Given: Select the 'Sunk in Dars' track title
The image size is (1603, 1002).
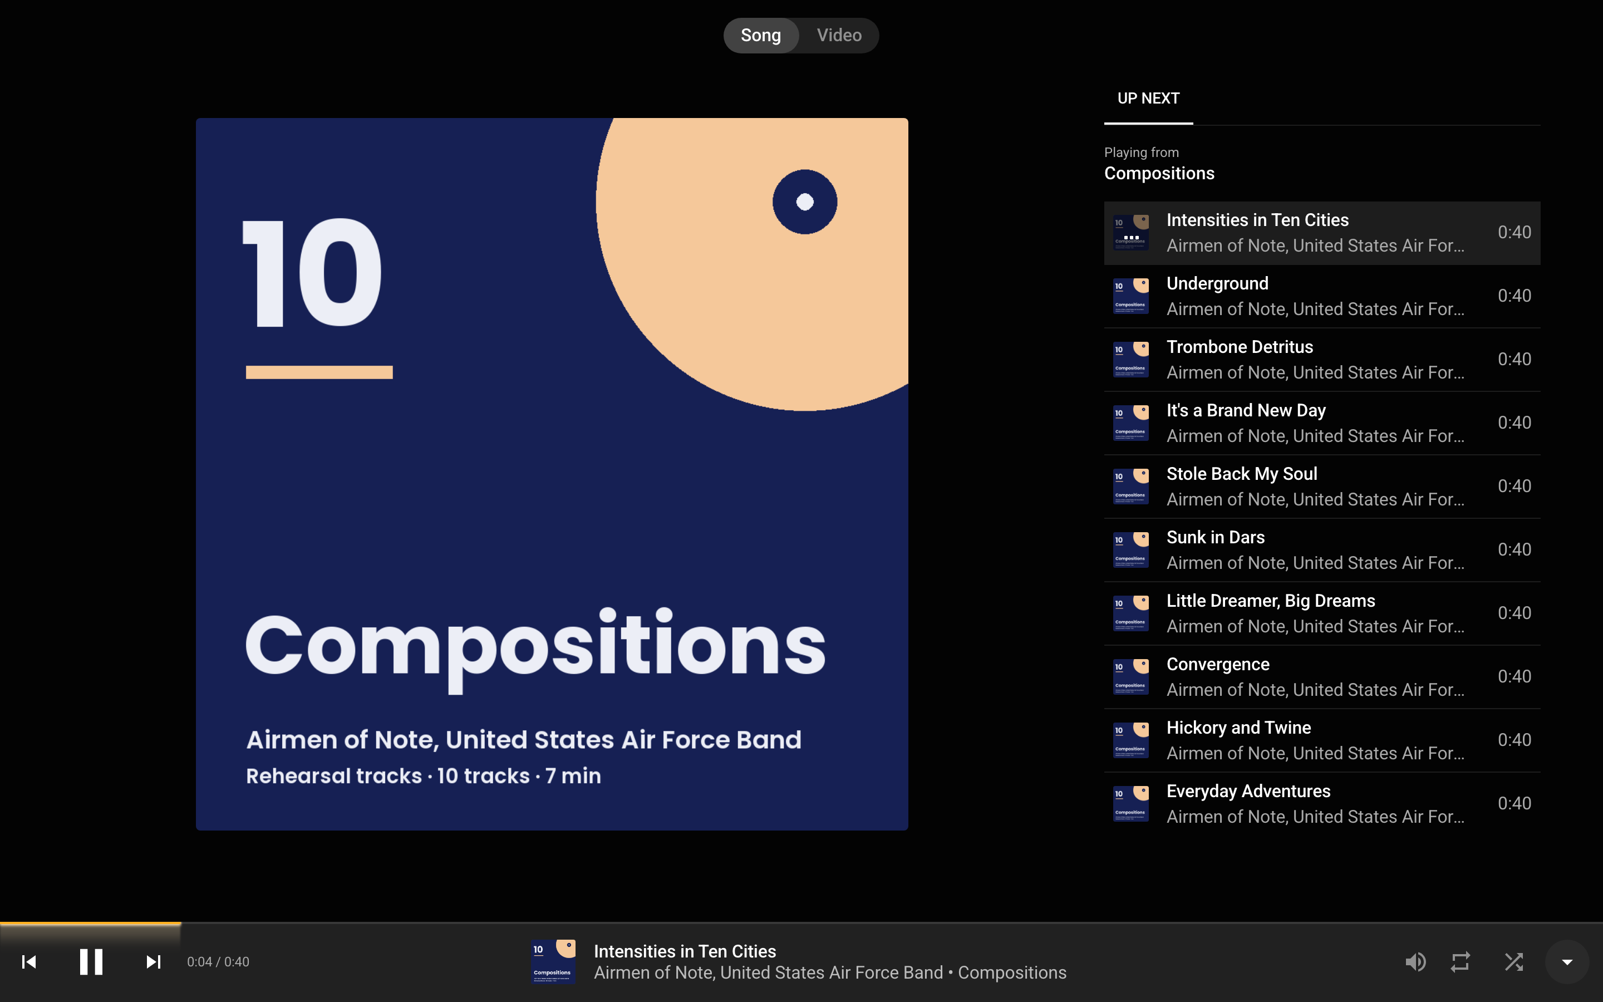Looking at the screenshot, I should (1216, 537).
